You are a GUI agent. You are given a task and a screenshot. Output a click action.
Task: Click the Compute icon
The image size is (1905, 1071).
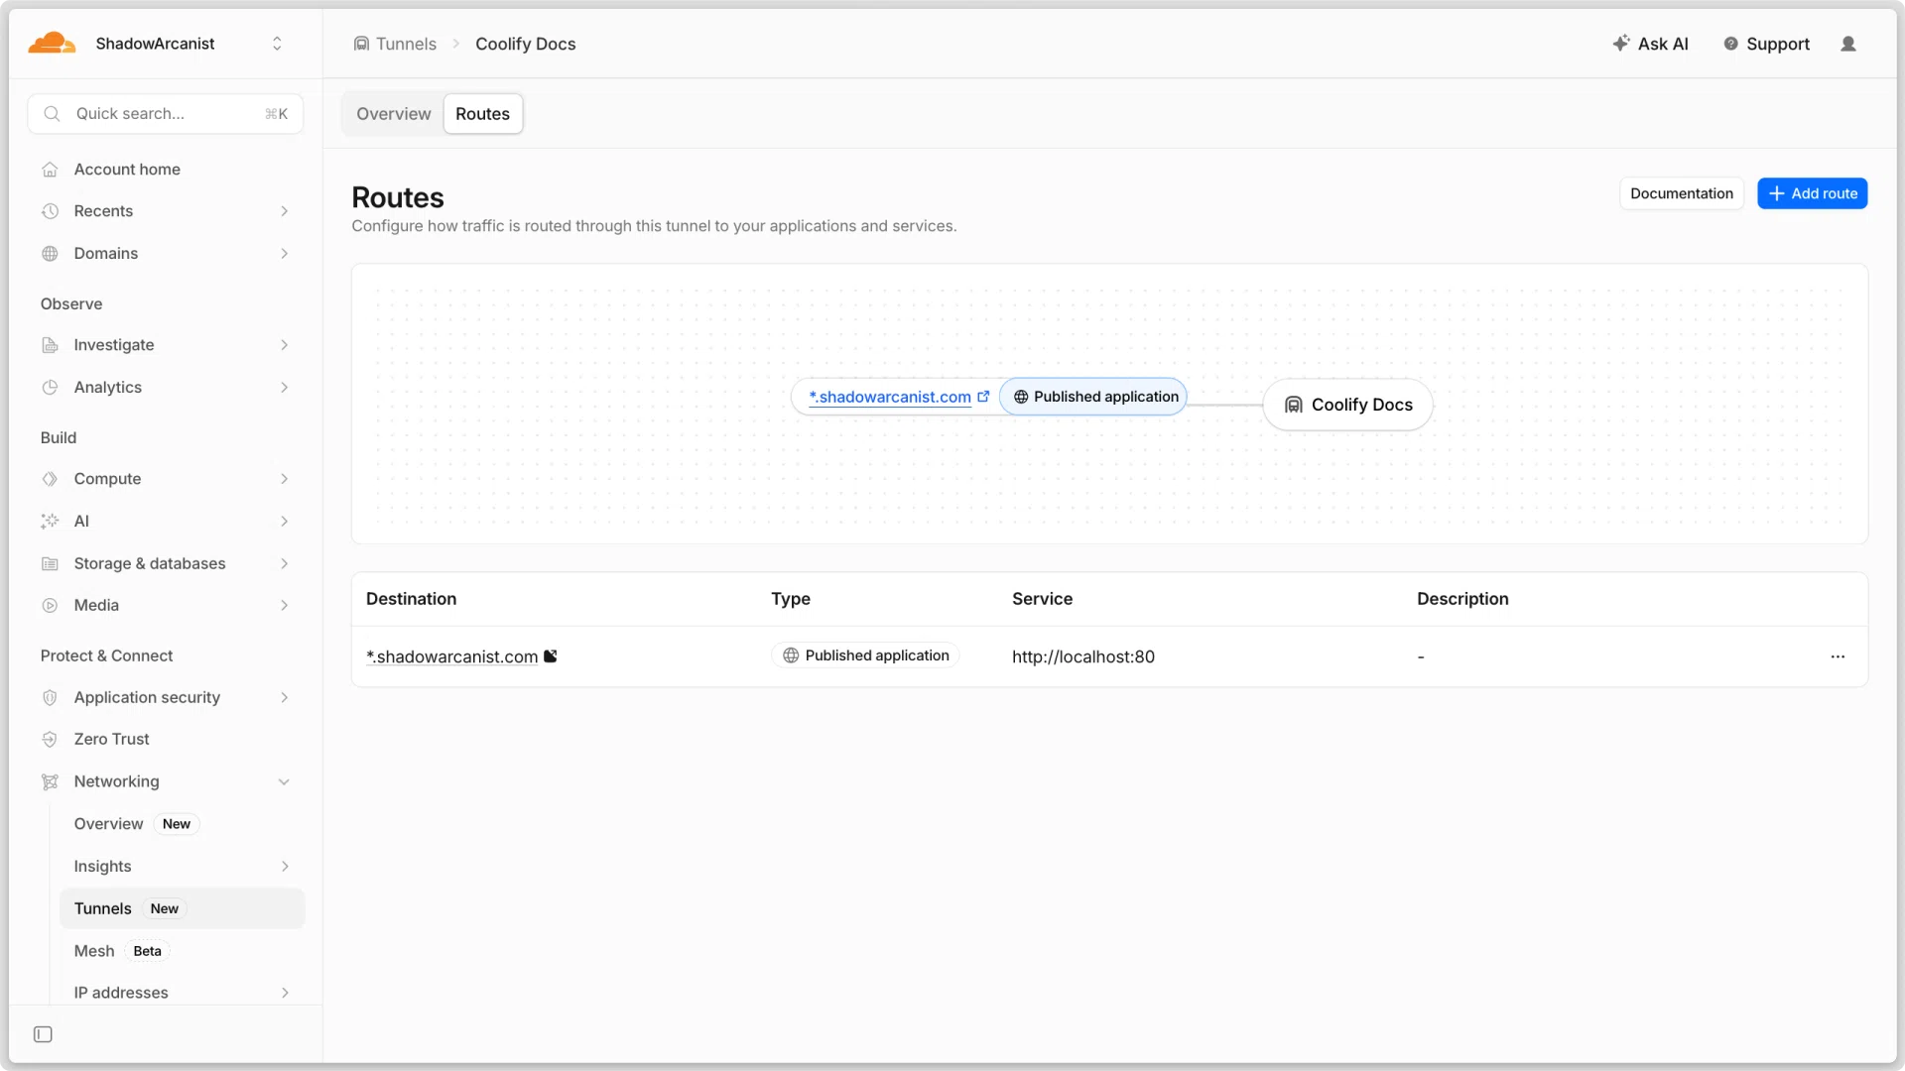tap(50, 479)
